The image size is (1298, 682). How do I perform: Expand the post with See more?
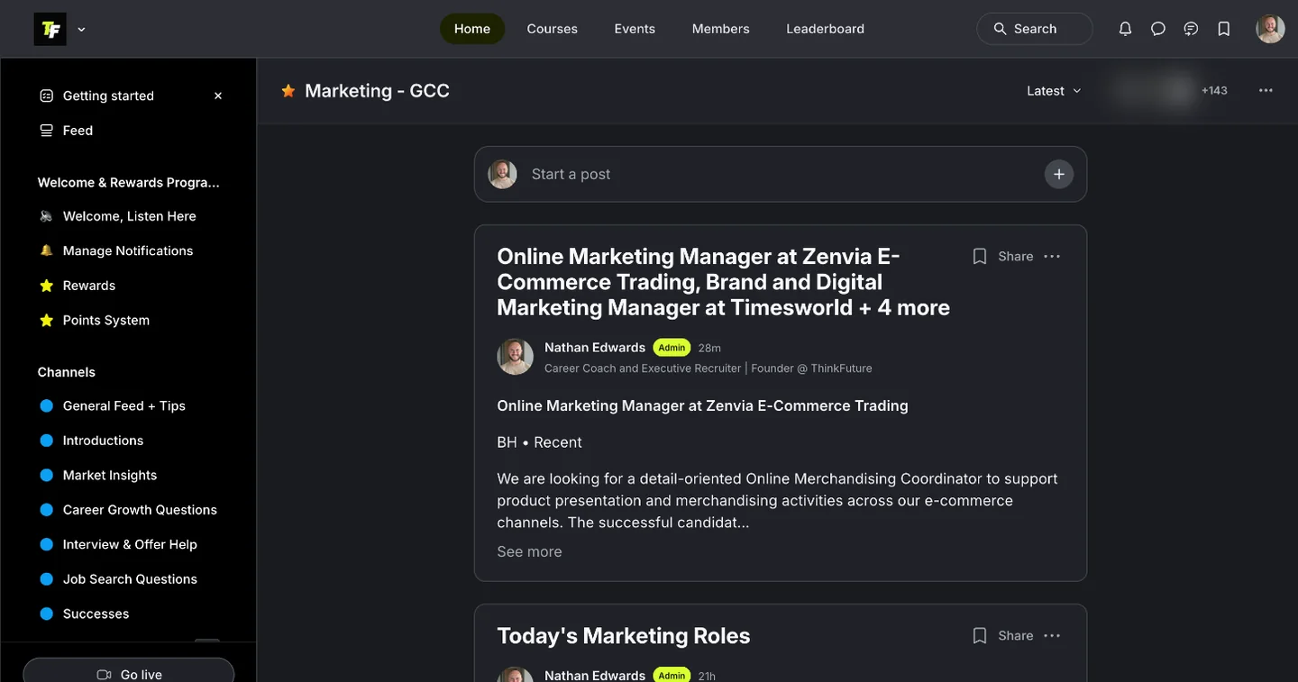[x=530, y=551]
